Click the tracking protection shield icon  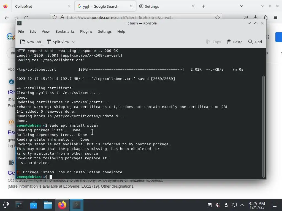tap(55, 17)
